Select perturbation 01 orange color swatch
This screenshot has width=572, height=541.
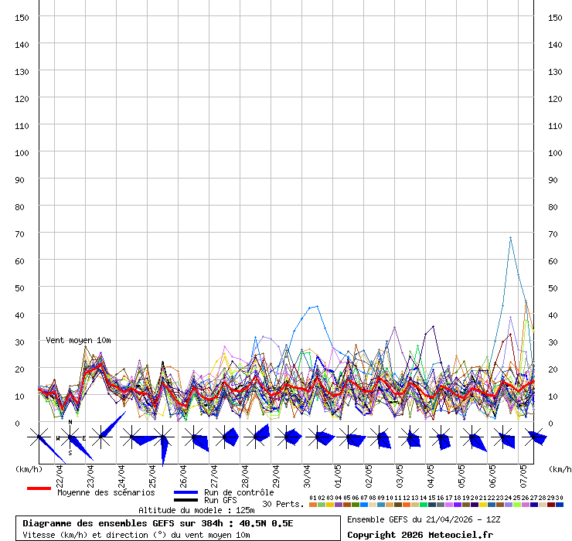[312, 505]
